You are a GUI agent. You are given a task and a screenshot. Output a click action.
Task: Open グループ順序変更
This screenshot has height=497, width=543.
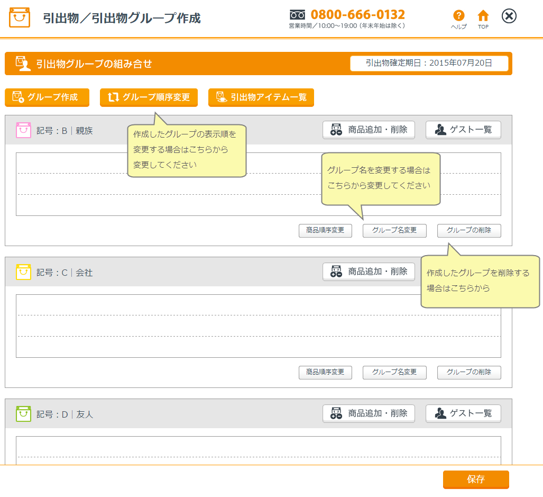(149, 97)
